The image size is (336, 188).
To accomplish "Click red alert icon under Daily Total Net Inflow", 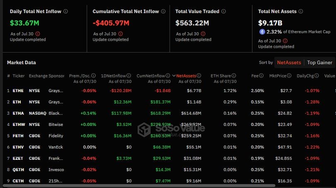I will (x=38, y=34).
